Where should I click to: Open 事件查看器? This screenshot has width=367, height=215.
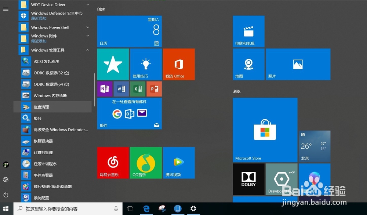pos(54,175)
